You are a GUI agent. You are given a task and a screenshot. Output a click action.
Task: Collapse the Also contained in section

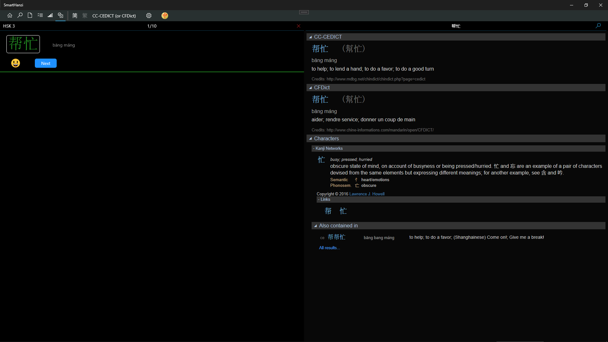[315, 226]
